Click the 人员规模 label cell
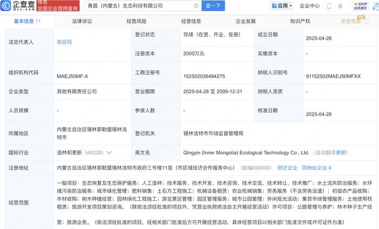Viewport: 379px width, 229px height. coord(29,110)
